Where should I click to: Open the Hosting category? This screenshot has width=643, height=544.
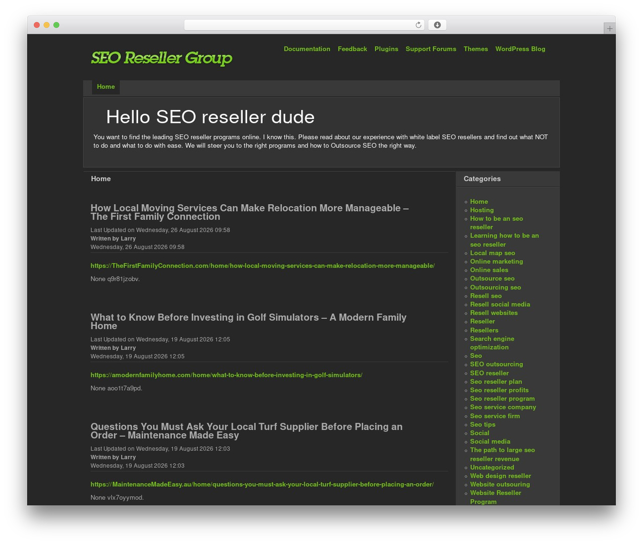[482, 210]
